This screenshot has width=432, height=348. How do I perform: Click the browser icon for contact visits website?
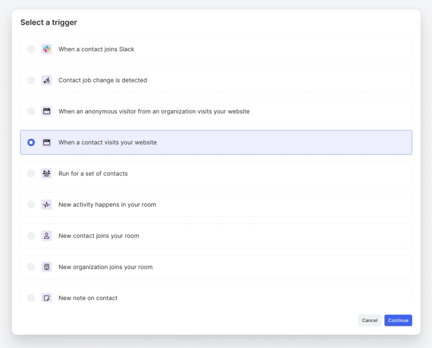46,142
